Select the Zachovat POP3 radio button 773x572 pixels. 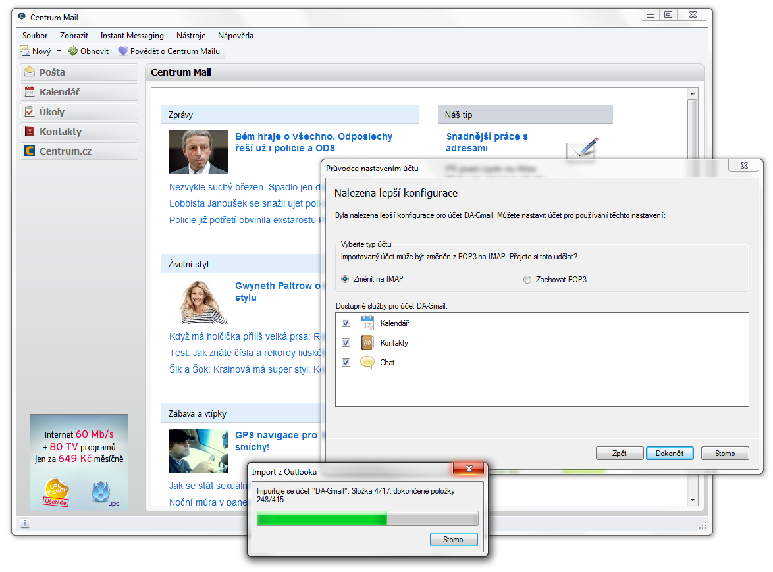(x=527, y=280)
